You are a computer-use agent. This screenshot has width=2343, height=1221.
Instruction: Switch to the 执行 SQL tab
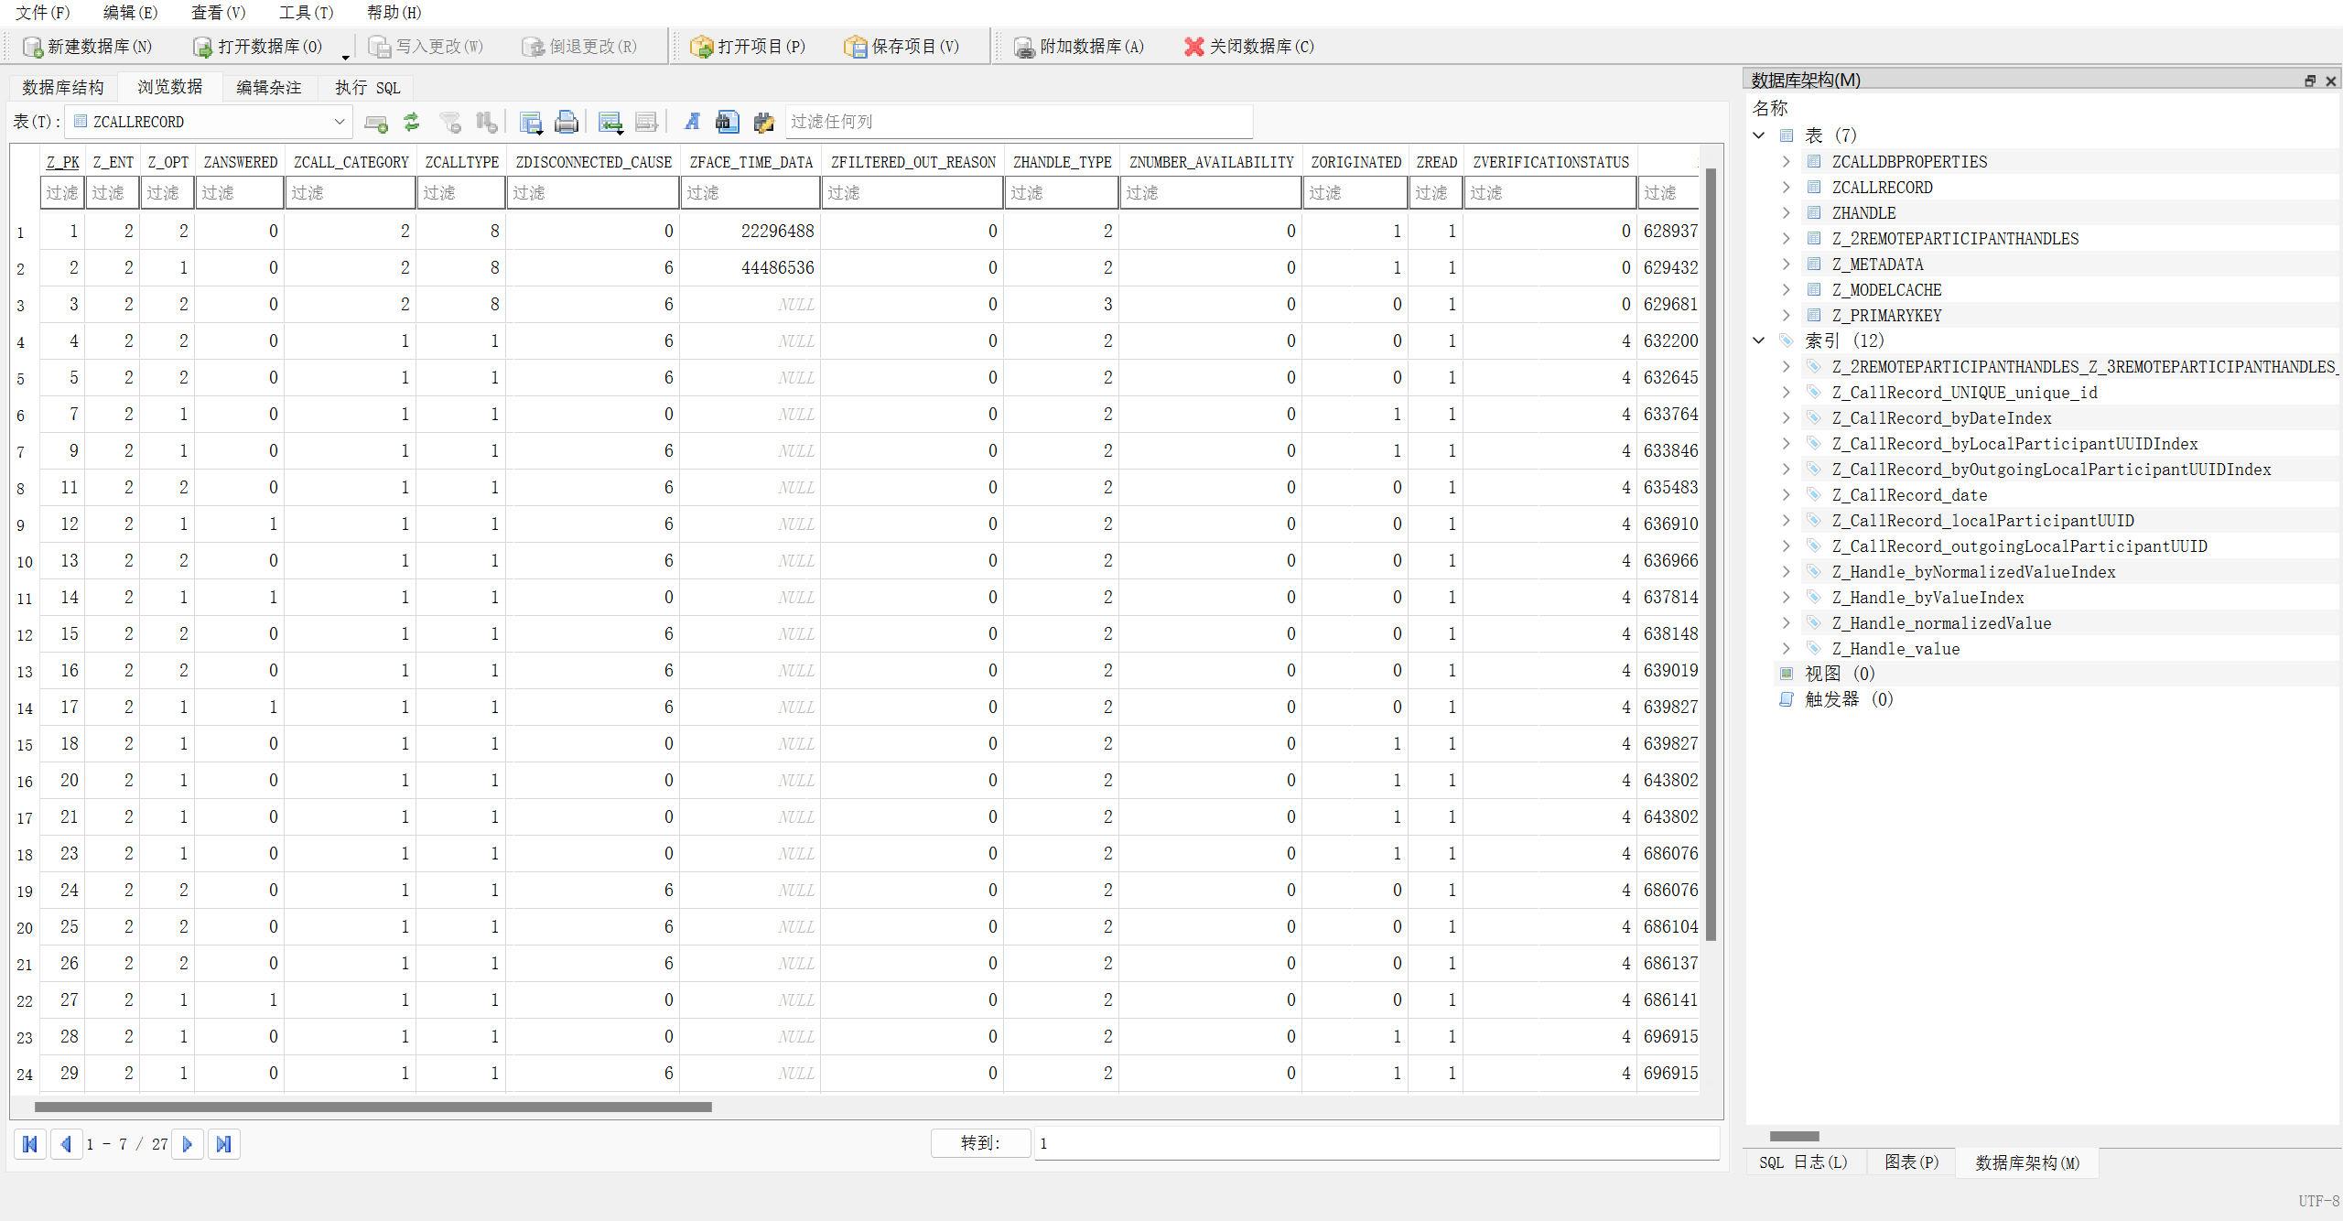click(x=367, y=88)
